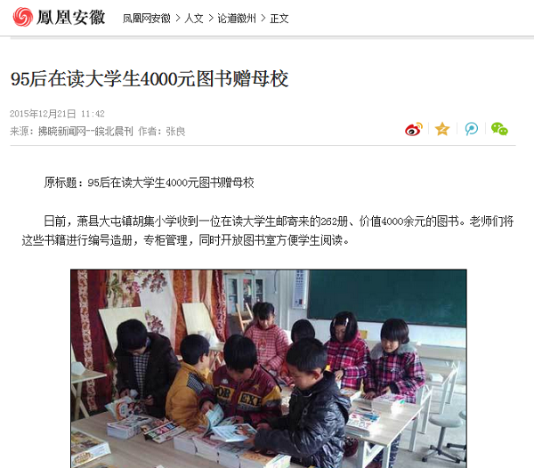
Task: Open the classroom children photo
Action: click(269, 368)
